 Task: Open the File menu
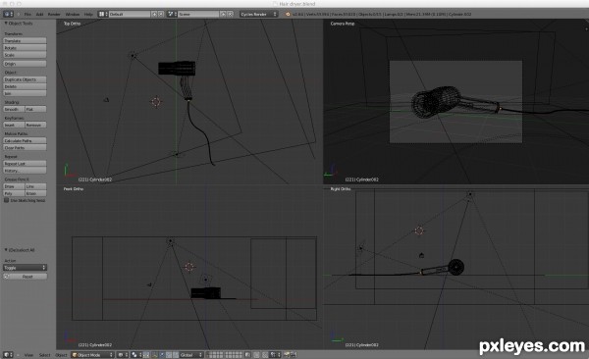tap(27, 15)
